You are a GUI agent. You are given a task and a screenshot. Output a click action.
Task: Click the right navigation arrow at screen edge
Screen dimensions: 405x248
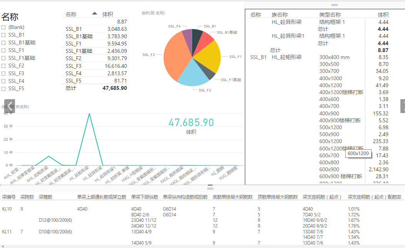(x=403, y=106)
